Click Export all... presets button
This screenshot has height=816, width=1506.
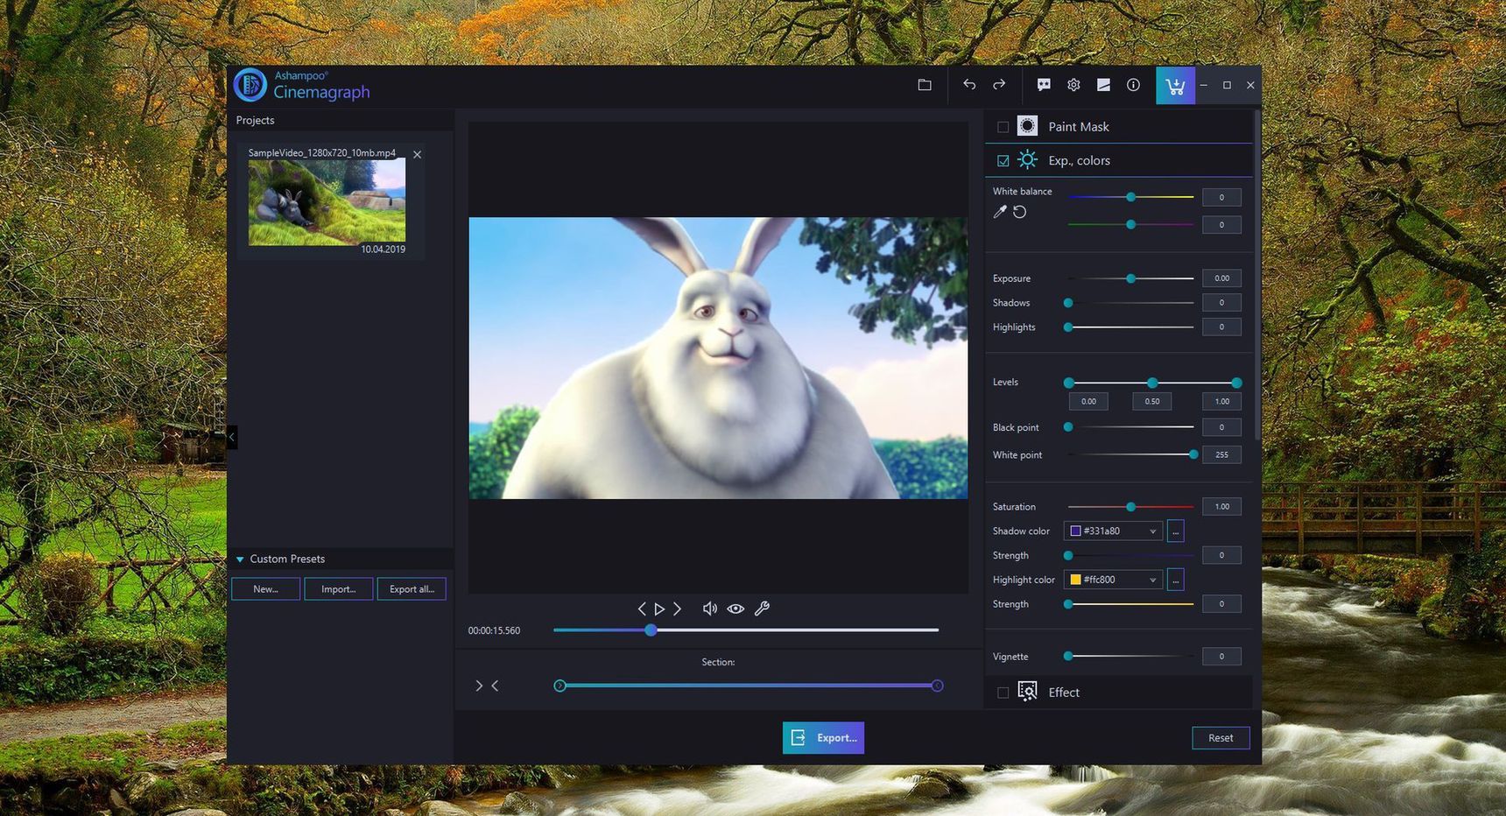pyautogui.click(x=412, y=589)
